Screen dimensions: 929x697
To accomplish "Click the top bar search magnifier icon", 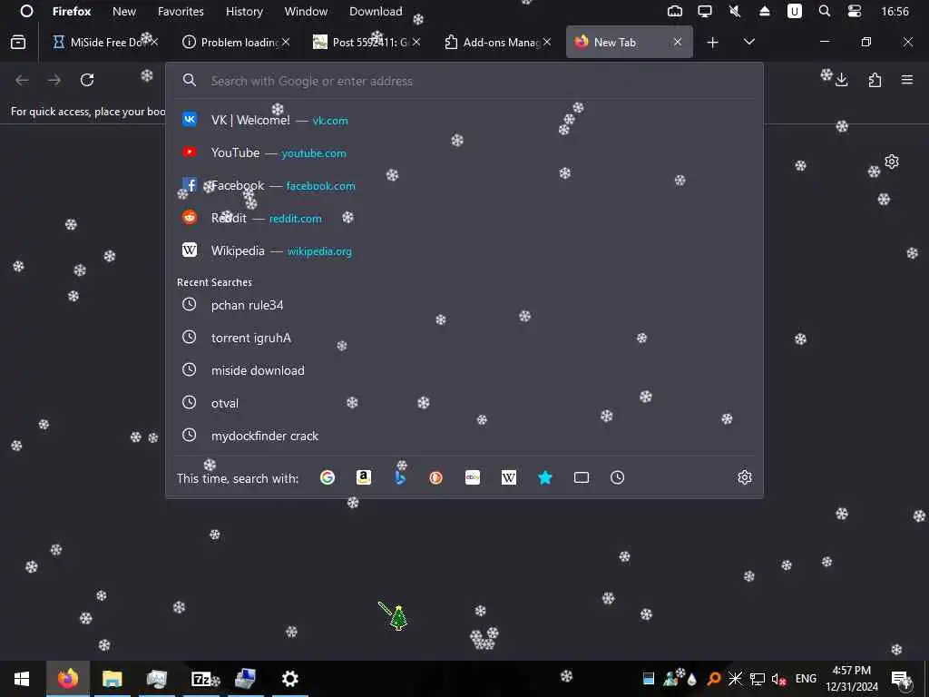I will pos(824,11).
